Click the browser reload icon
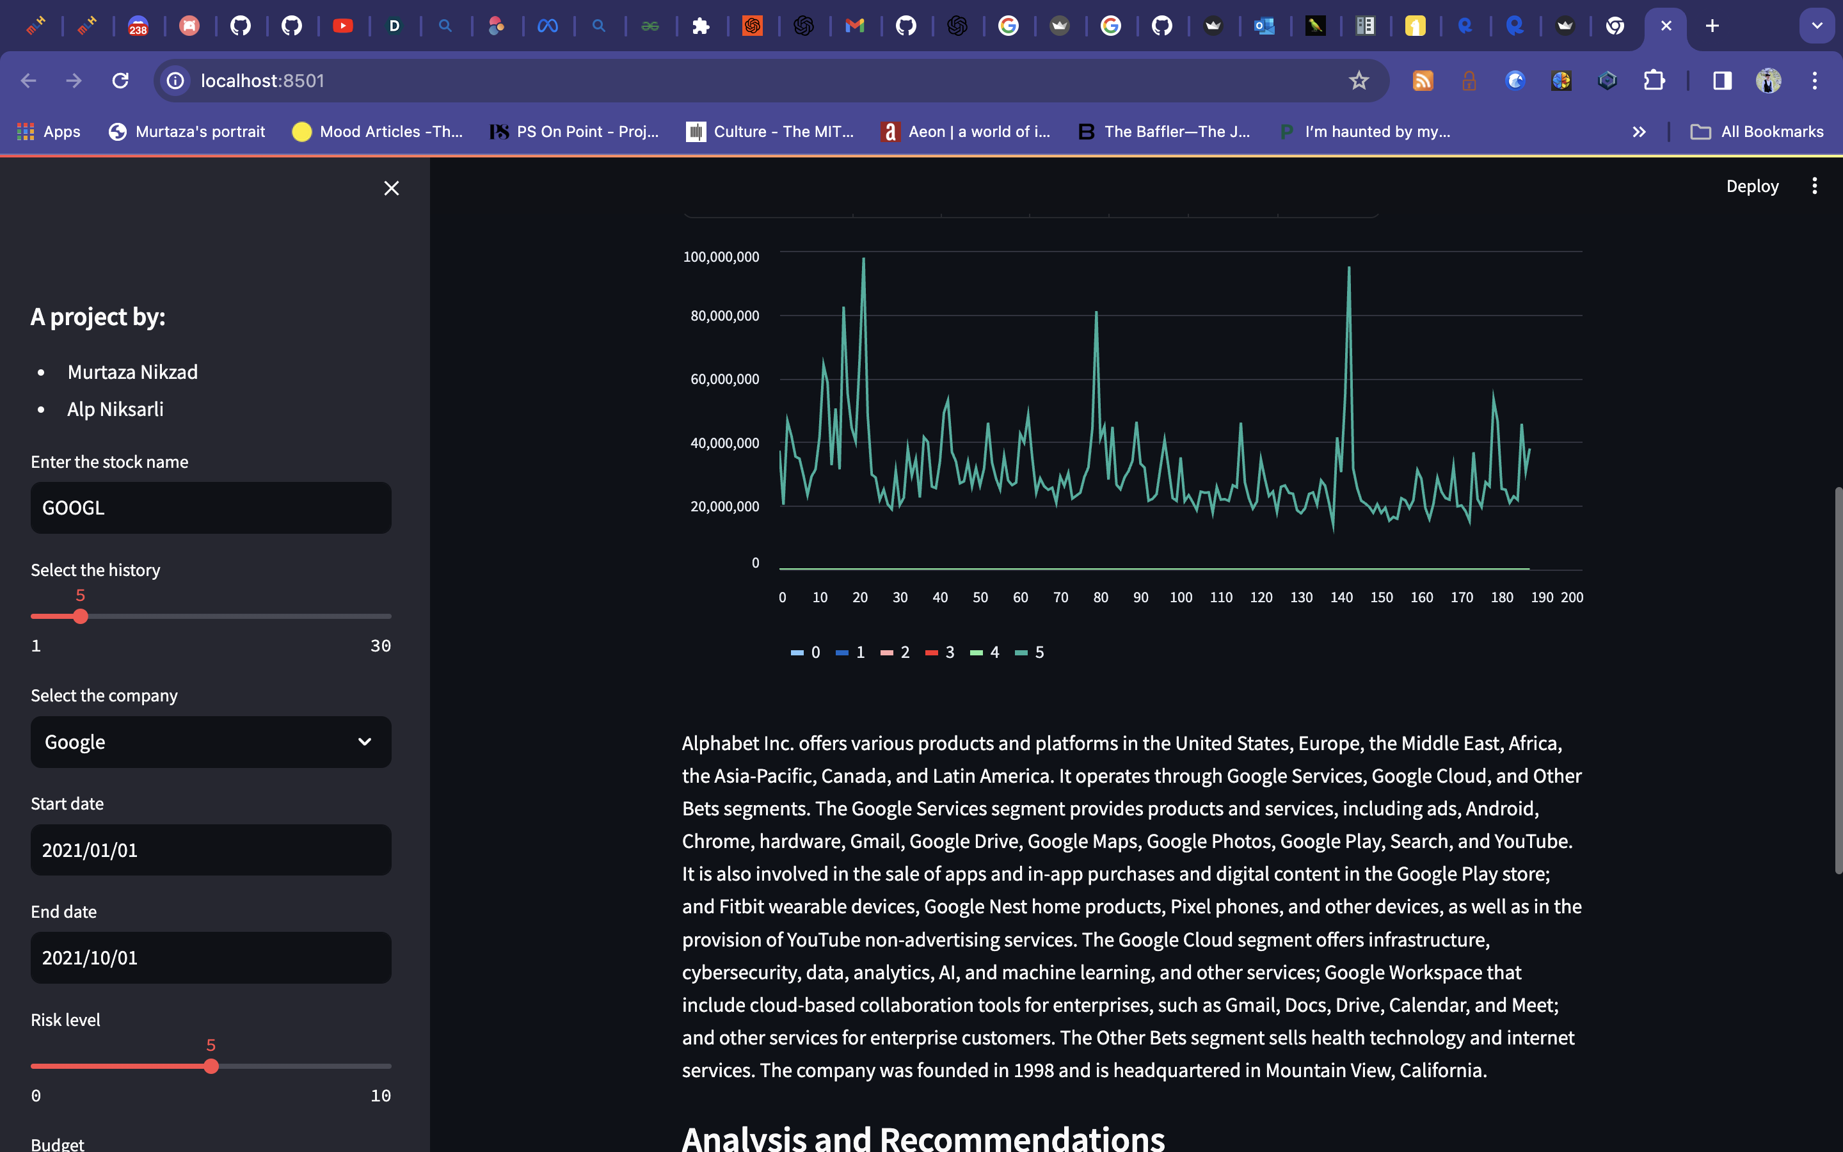The image size is (1843, 1152). tap(120, 81)
